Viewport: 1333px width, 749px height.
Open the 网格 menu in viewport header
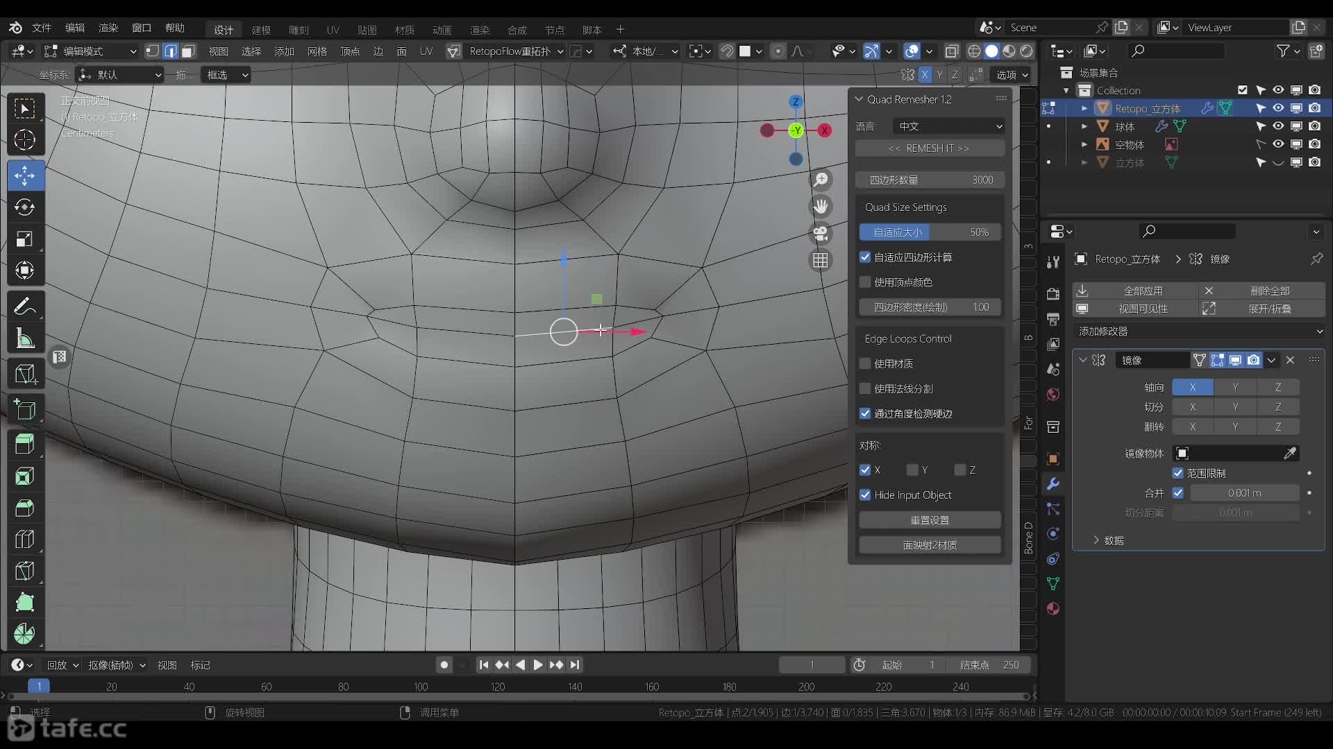(x=317, y=51)
